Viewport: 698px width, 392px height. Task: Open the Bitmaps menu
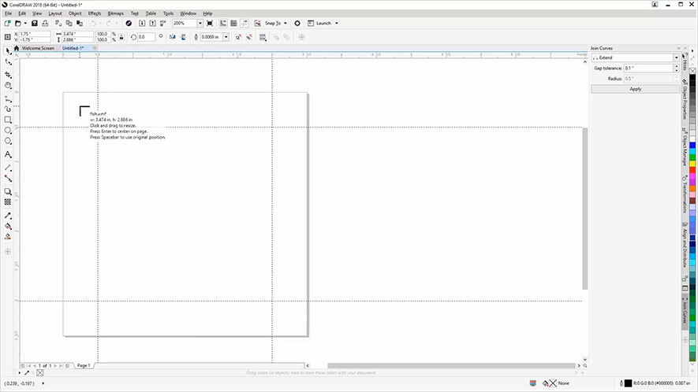pos(115,13)
